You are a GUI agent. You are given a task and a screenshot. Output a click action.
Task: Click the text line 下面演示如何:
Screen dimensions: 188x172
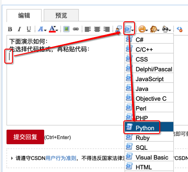(28, 42)
